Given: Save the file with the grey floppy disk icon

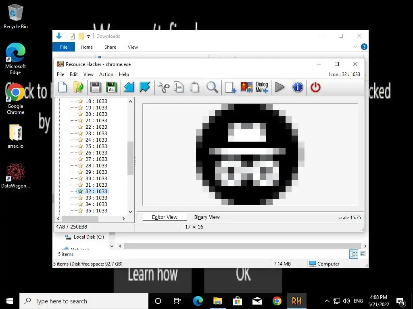Looking at the screenshot, I should (x=95, y=87).
